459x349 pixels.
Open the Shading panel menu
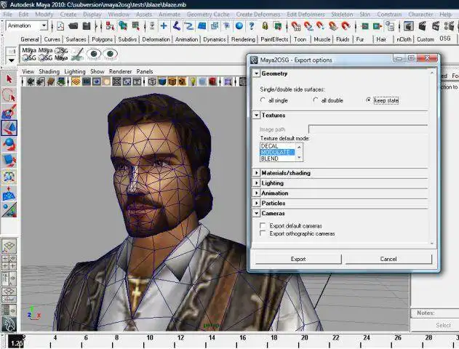pos(49,72)
